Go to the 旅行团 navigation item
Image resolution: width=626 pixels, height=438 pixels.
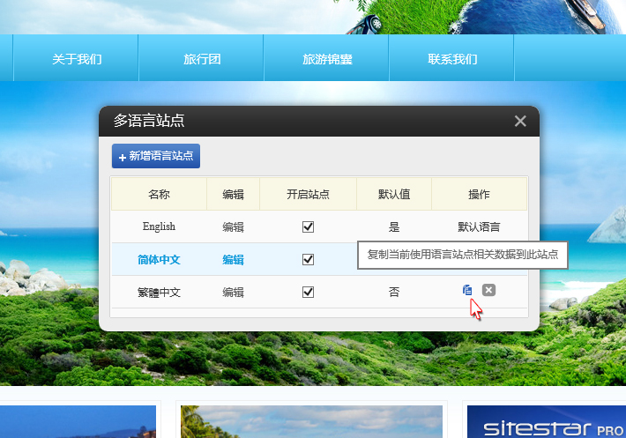(x=202, y=59)
